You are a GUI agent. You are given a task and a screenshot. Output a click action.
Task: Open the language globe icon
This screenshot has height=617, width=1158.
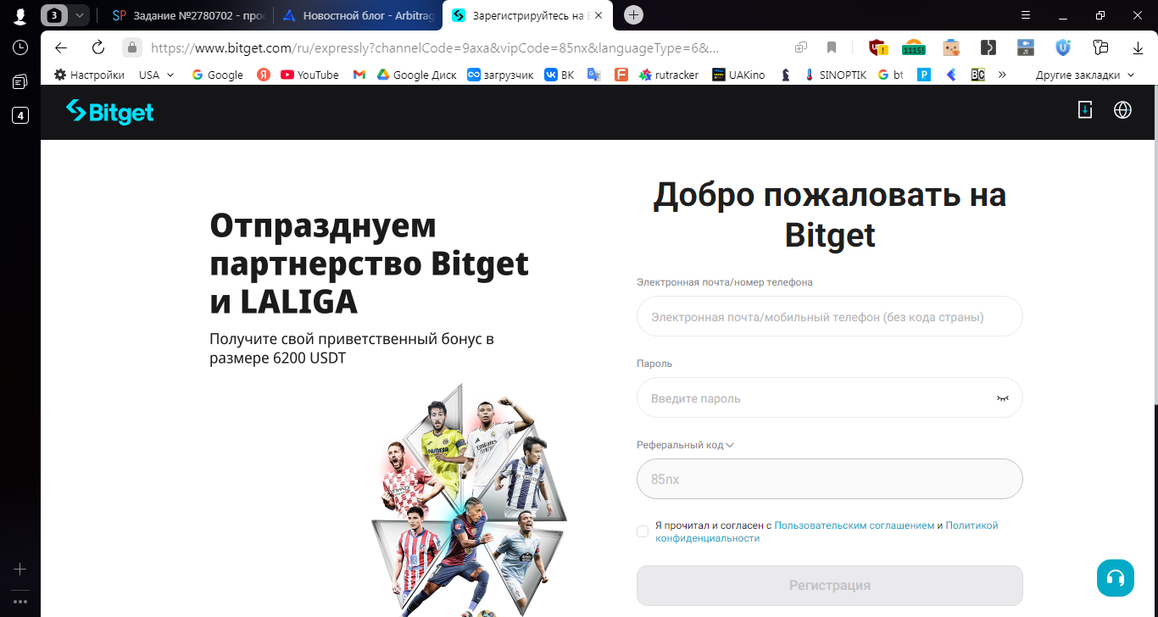1122,110
